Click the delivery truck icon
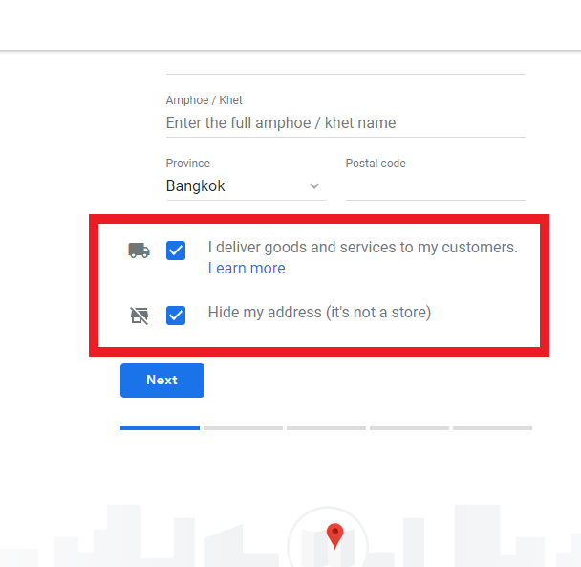Screen dimensions: 581x567 pos(139,251)
